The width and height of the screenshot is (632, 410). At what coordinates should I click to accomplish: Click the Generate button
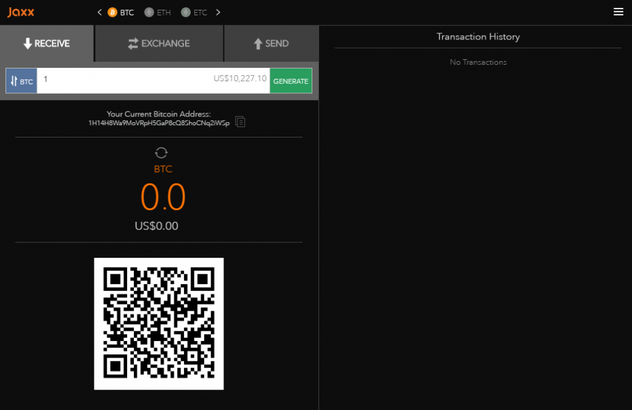coord(291,81)
